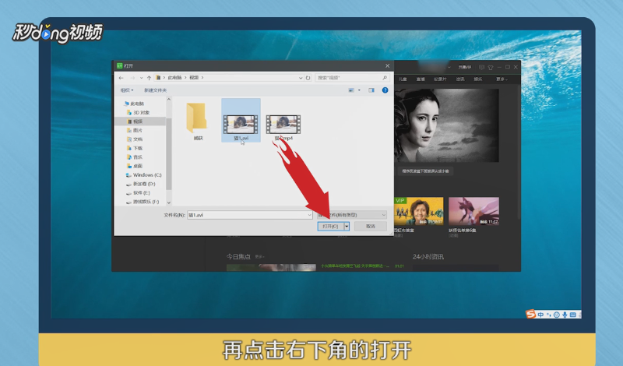Select 此电脑 in navigation tree
The height and width of the screenshot is (366, 623).
click(134, 104)
